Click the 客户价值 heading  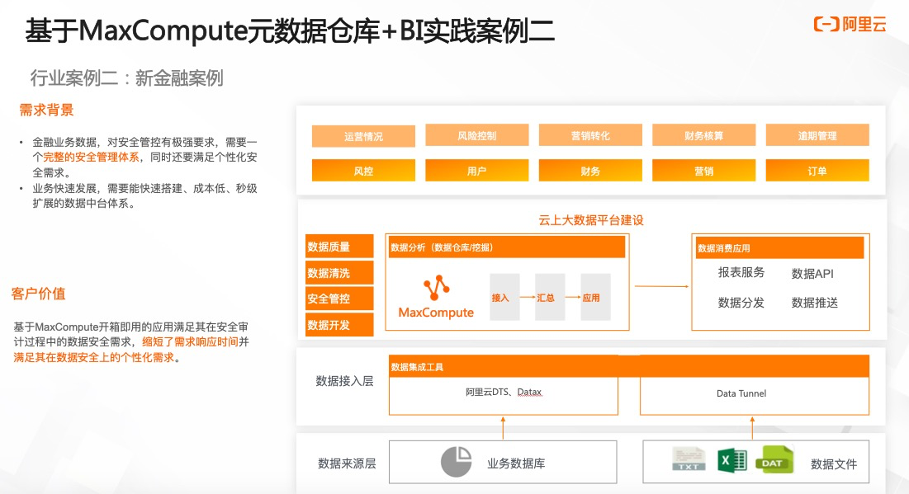(x=38, y=294)
